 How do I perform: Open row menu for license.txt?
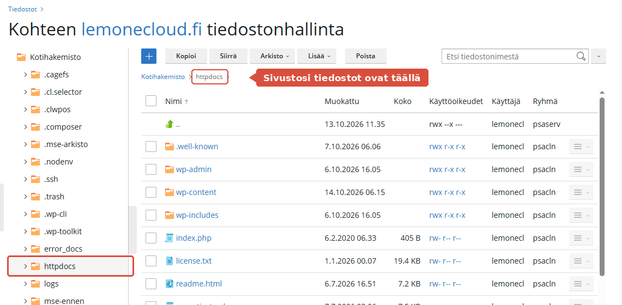(581, 261)
